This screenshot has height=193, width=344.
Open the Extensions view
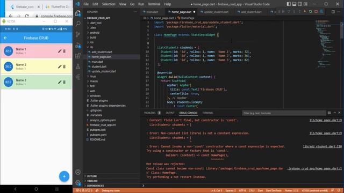[78, 56]
